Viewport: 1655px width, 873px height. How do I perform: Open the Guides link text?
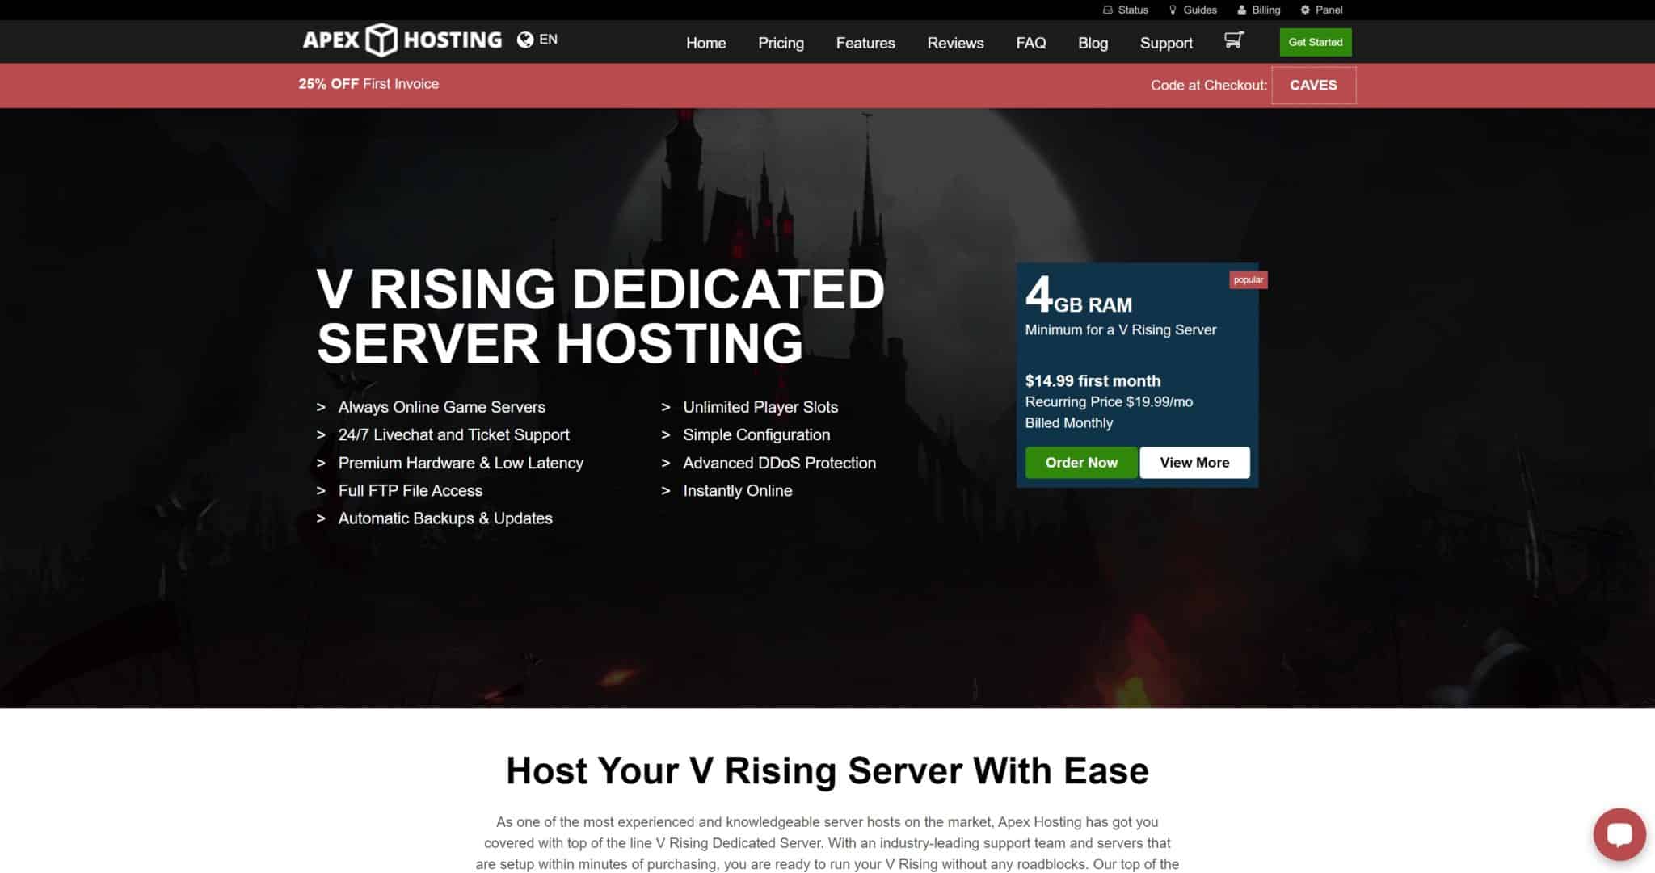(1200, 10)
